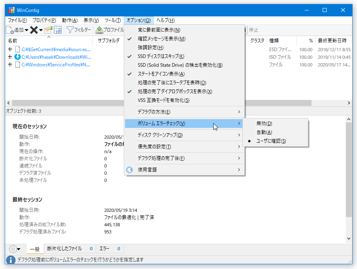Click vertical scrollbar up arrow in session panel

pyautogui.click(x=349, y=119)
